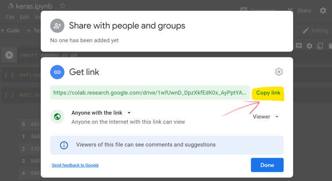Click the cell comment icon

[299, 45]
